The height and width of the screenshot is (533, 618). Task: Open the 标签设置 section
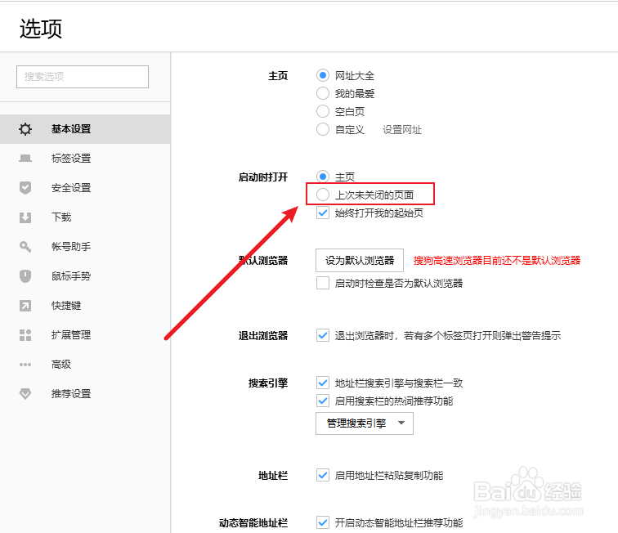[85, 159]
